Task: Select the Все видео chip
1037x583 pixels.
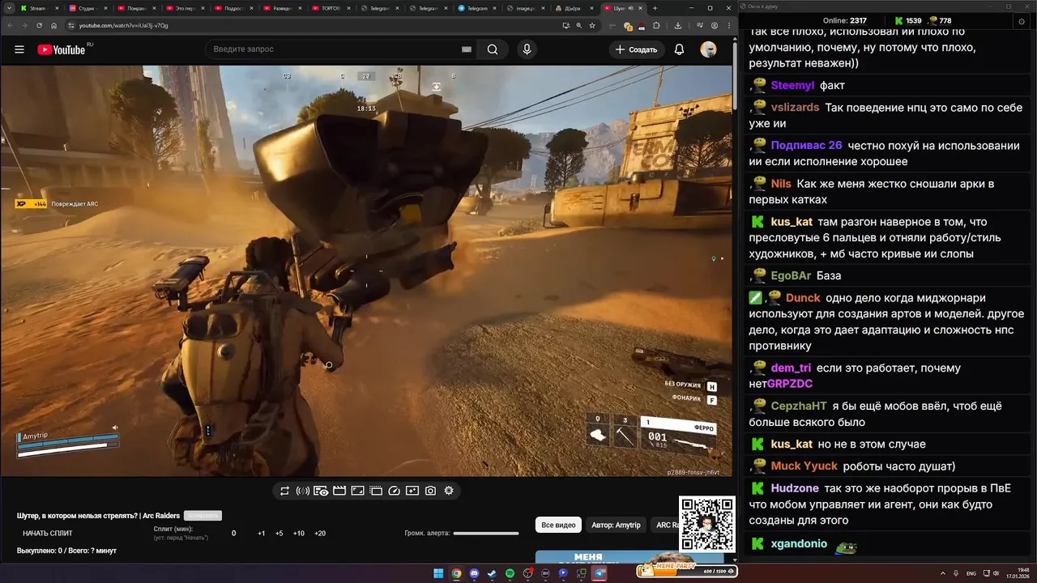Action: [x=558, y=525]
